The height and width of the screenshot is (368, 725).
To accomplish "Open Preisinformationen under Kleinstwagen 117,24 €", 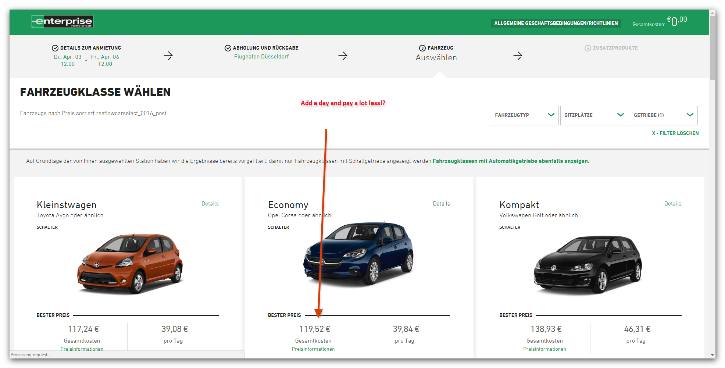I will pos(82,349).
